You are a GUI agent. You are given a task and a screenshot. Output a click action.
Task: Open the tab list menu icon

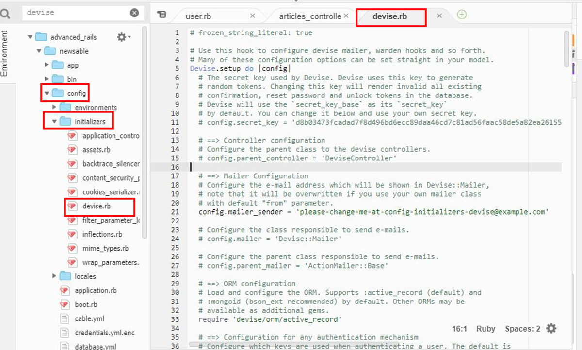coord(162,15)
